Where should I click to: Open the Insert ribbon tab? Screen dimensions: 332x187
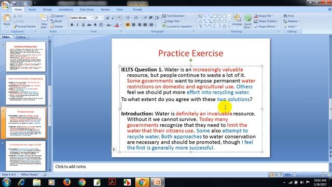pyautogui.click(x=32, y=9)
